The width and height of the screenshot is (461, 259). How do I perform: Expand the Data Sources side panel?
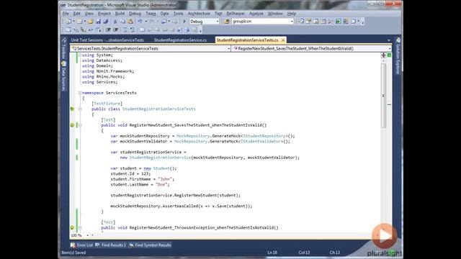pyautogui.click(x=63, y=76)
